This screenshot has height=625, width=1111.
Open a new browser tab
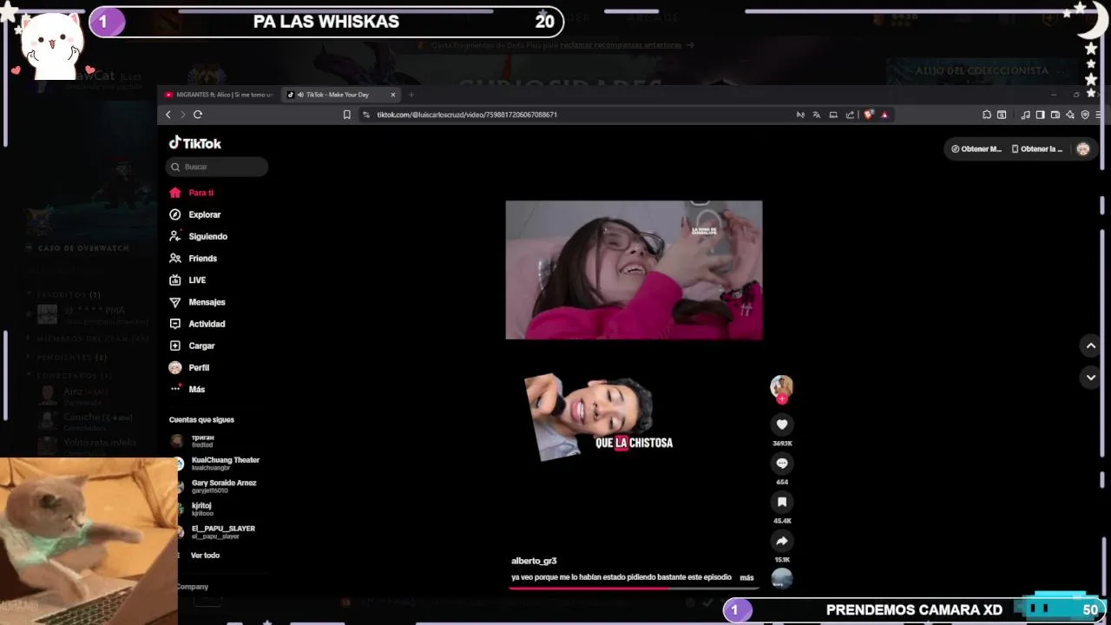(411, 95)
